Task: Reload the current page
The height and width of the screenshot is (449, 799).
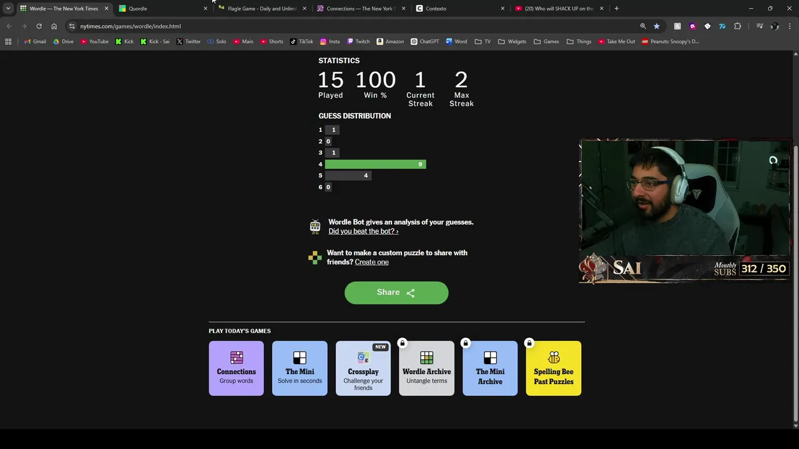Action: 39,26
